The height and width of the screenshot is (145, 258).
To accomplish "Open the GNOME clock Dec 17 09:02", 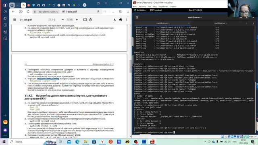I will tap(195, 10).
